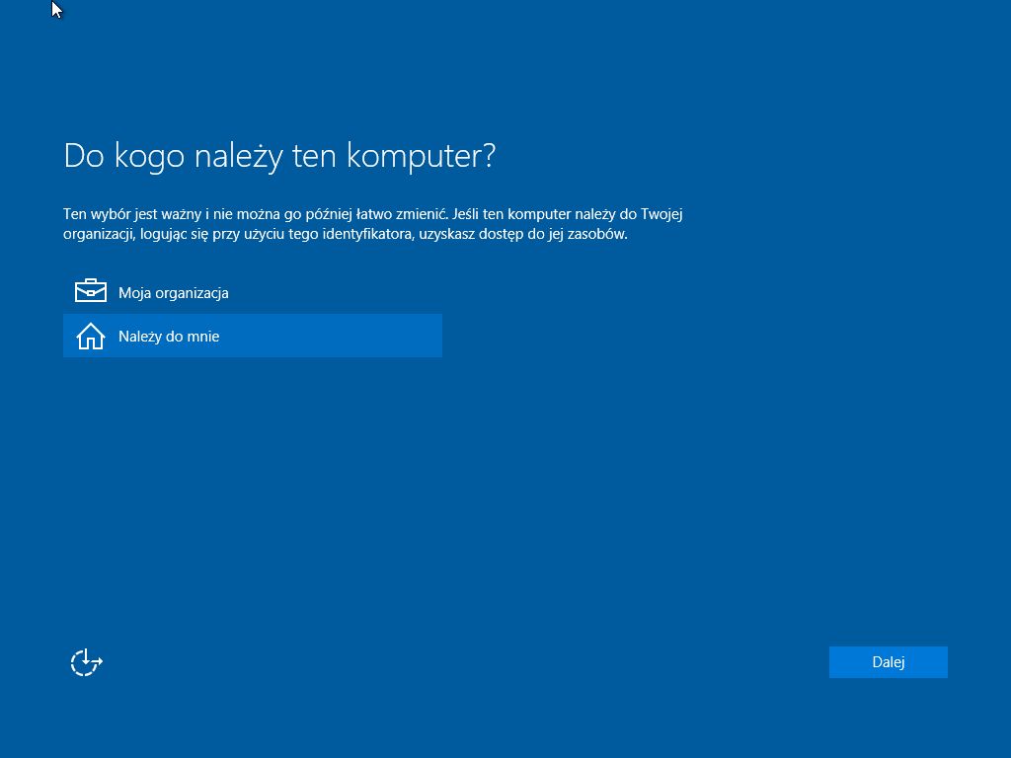
Task: Click the briefcase organization icon
Action: (x=90, y=291)
